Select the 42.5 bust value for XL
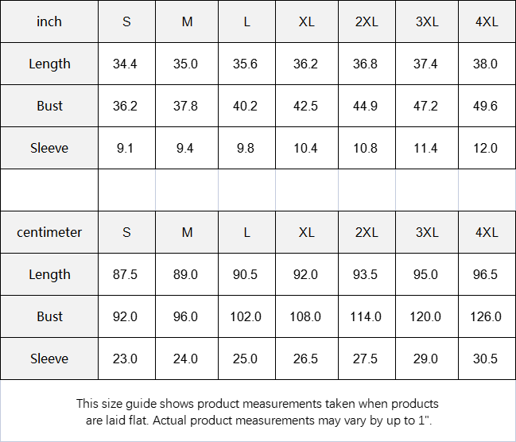Viewport: 516px width, 442px height. pyautogui.click(x=305, y=106)
